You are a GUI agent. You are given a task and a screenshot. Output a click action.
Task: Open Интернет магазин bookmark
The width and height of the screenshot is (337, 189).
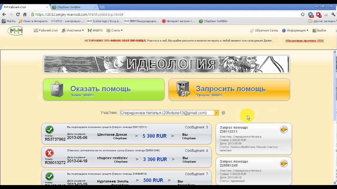pyautogui.click(x=178, y=21)
